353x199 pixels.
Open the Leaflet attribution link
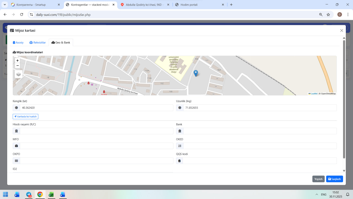pyautogui.click(x=314, y=94)
